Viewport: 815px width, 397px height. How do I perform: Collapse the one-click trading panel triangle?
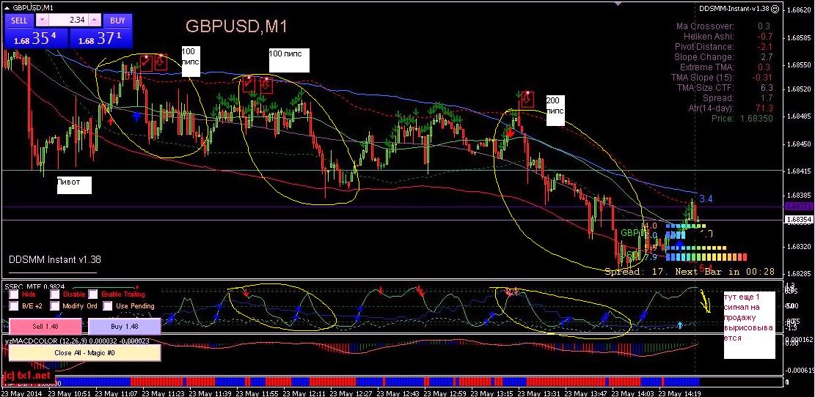click(x=7, y=7)
